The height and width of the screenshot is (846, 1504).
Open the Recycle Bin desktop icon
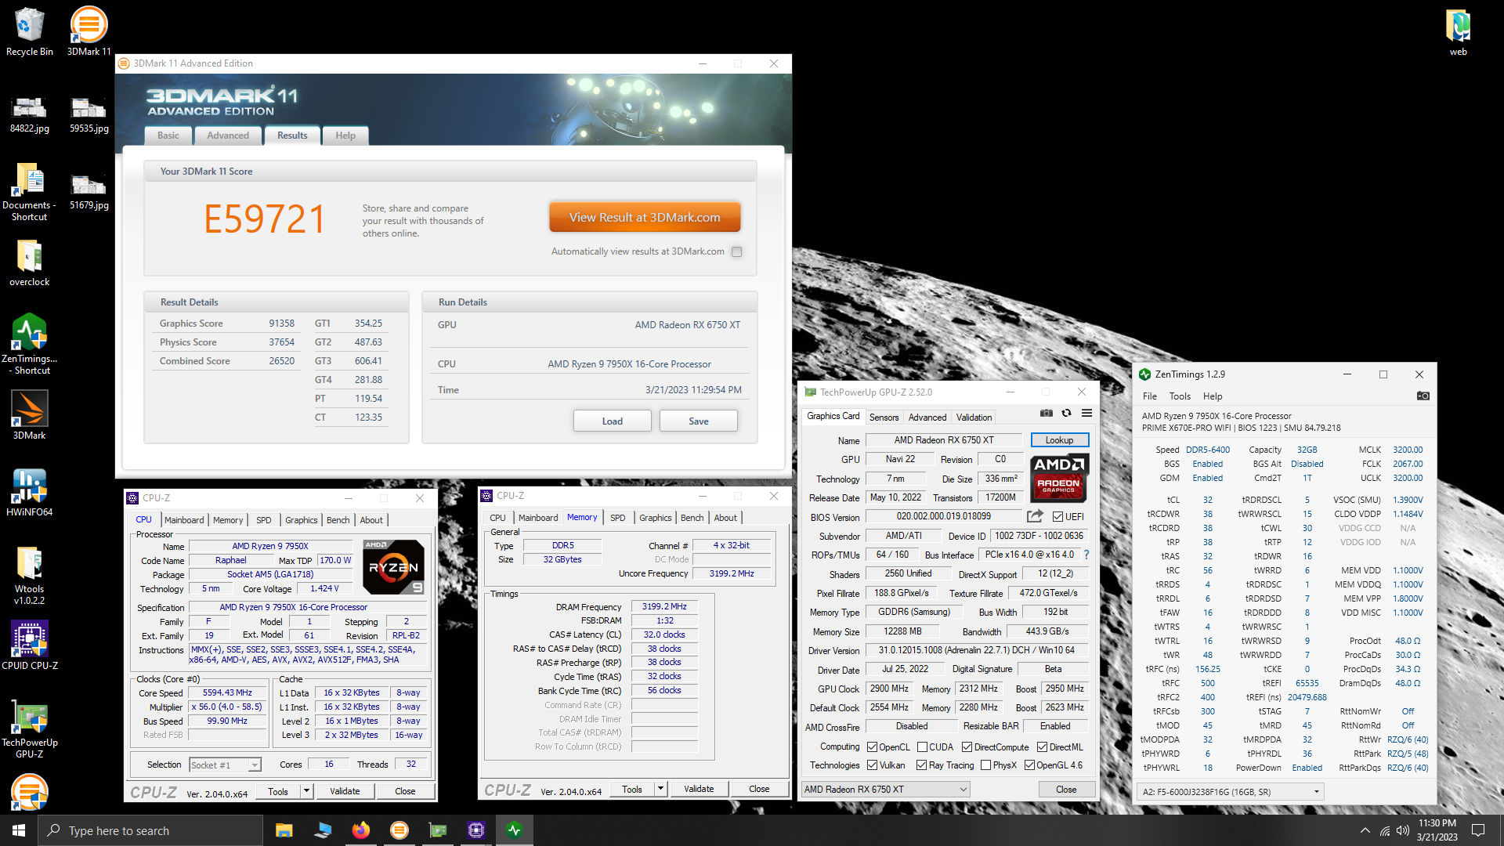[x=29, y=31]
